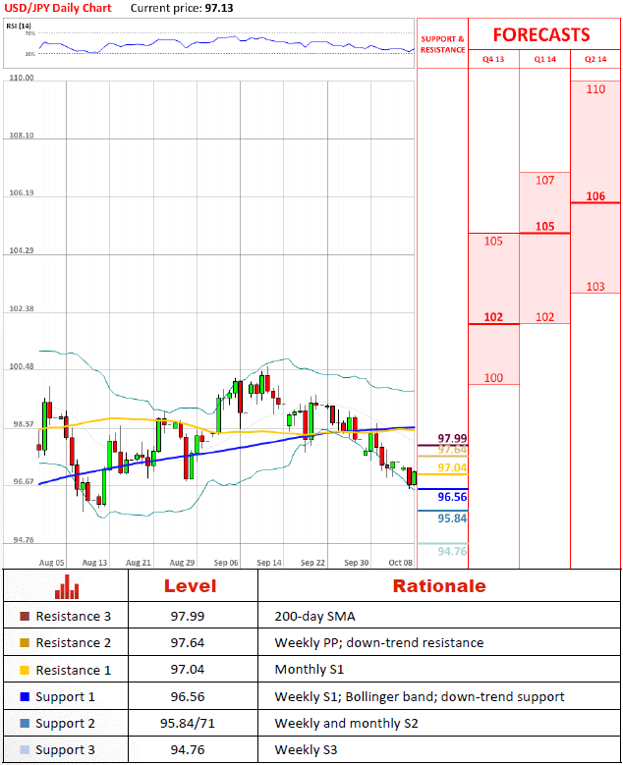This screenshot has width=623, height=765.
Task: Click the FORECASTS heading
Action: point(541,34)
